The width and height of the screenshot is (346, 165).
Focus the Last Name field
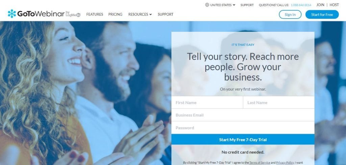[279, 102]
